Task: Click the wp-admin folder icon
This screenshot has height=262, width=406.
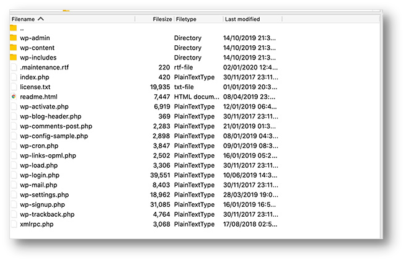Action: point(13,38)
